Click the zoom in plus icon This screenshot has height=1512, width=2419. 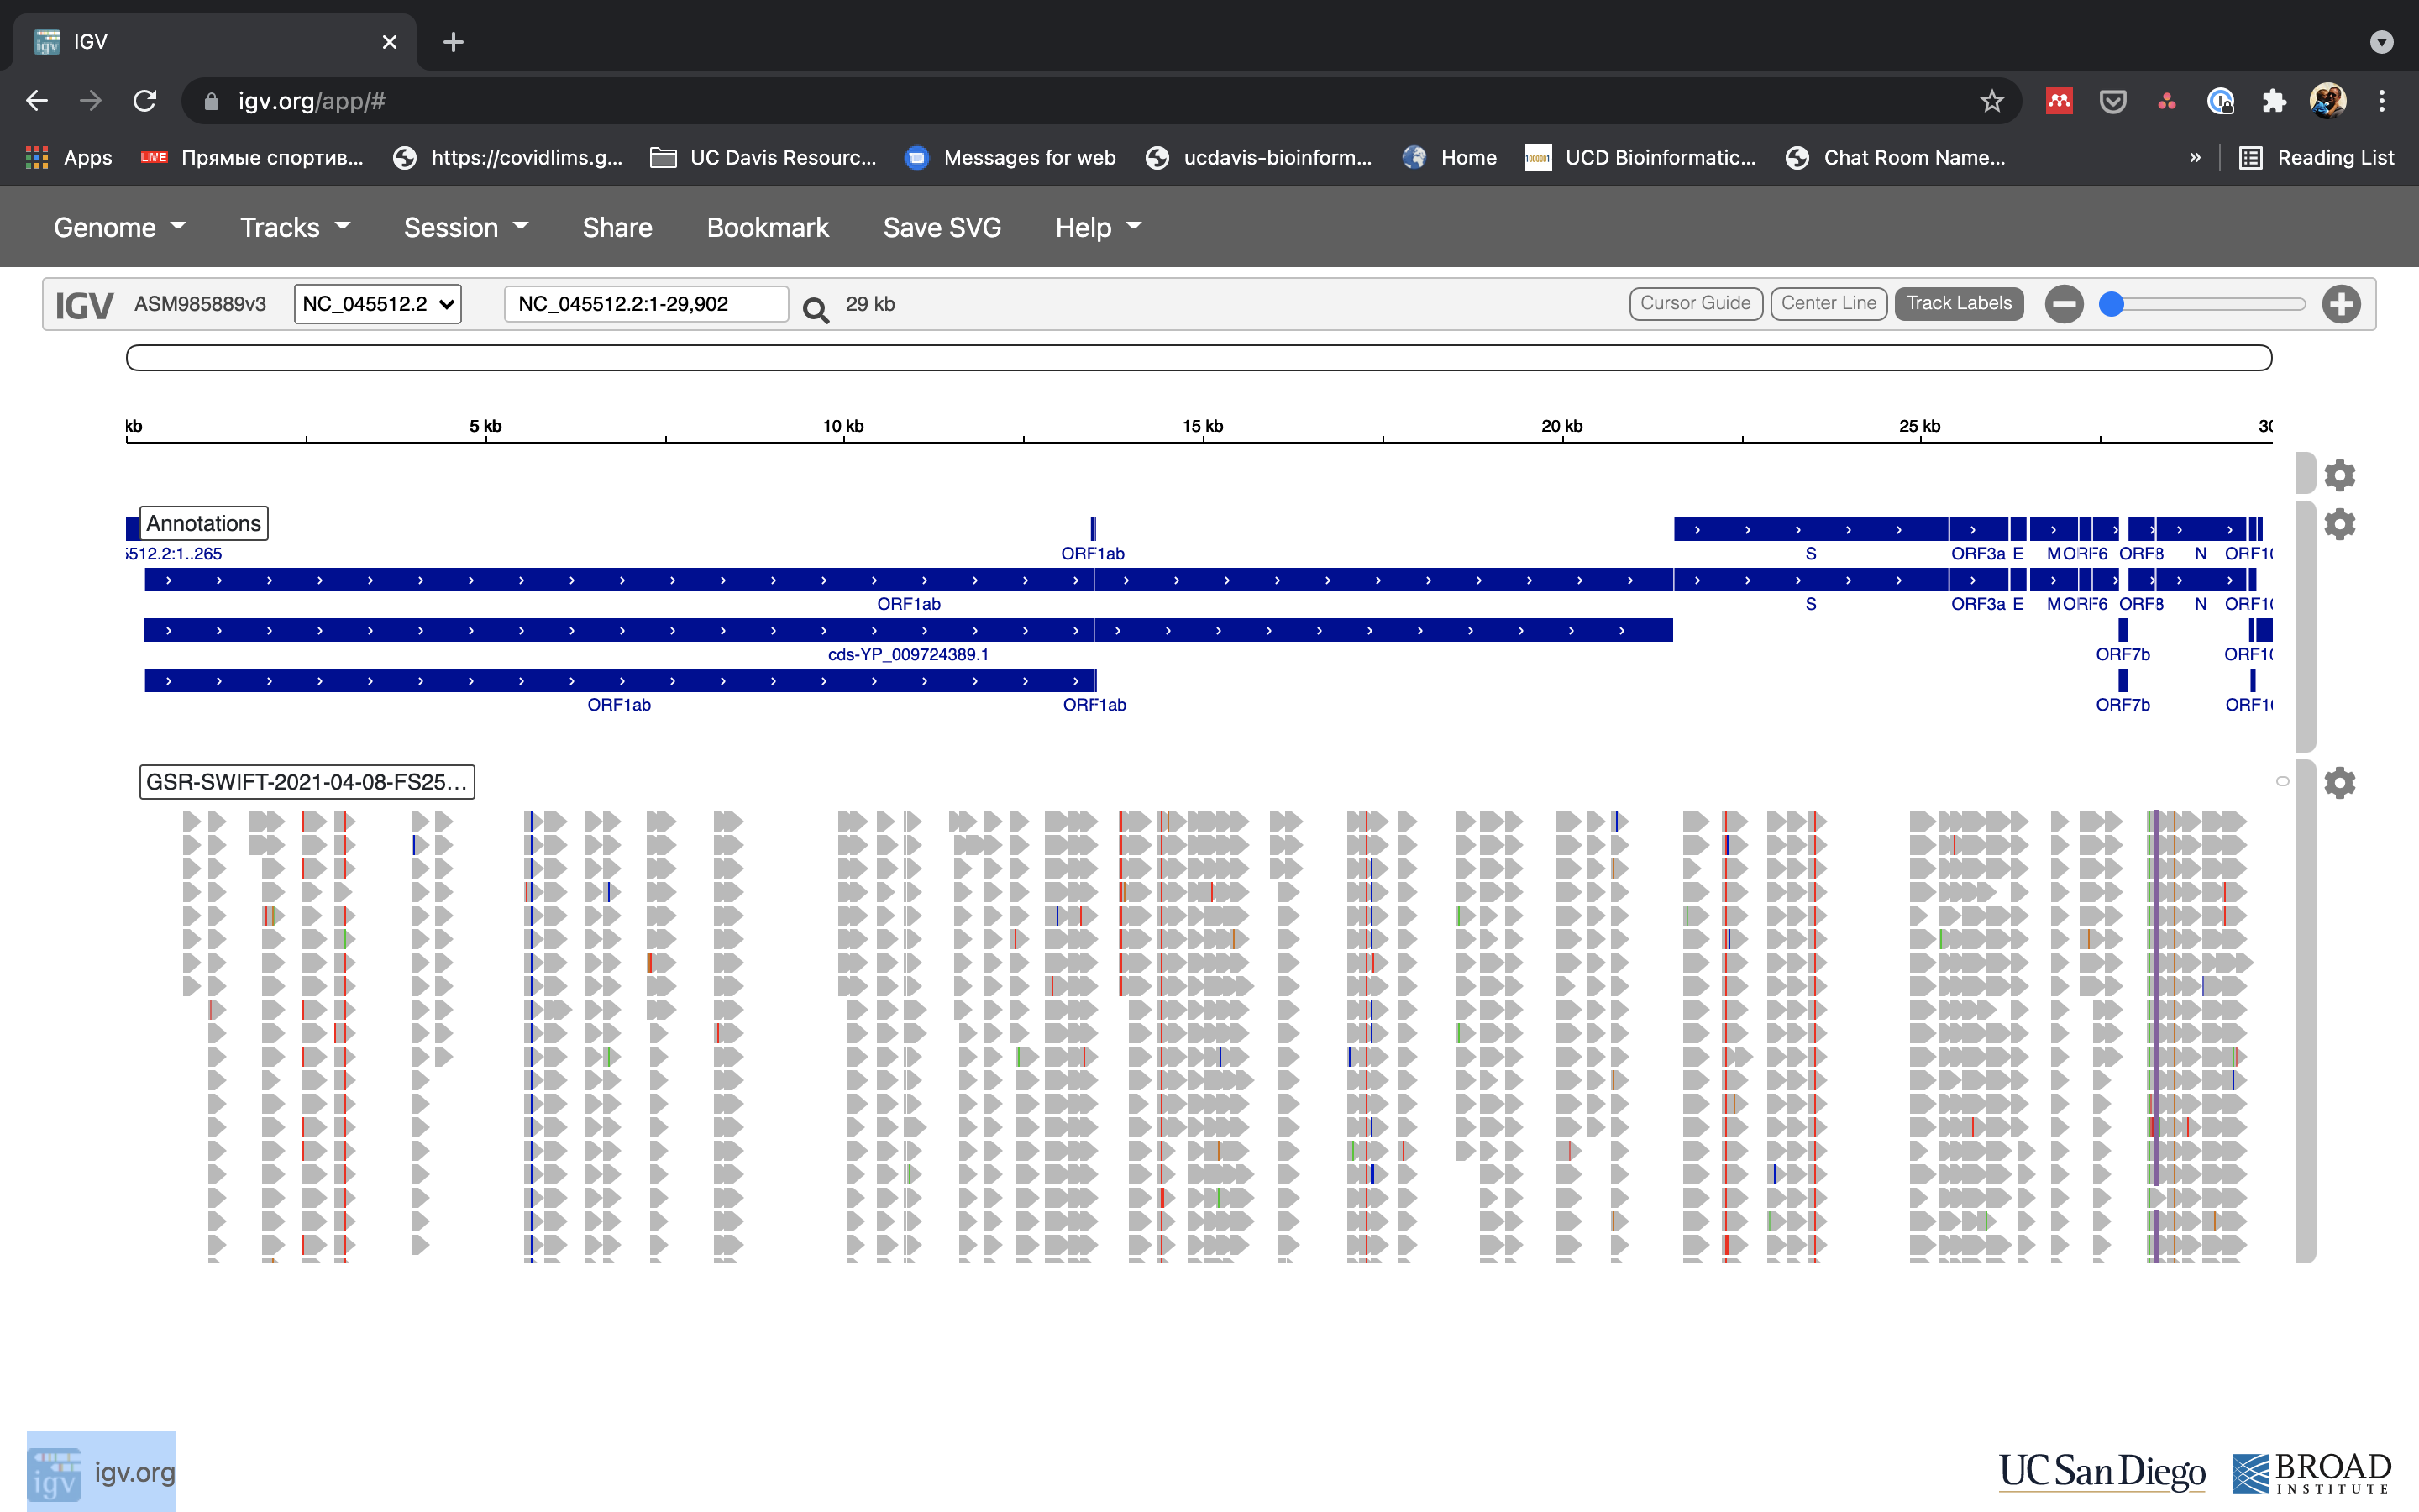pyautogui.click(x=2341, y=304)
